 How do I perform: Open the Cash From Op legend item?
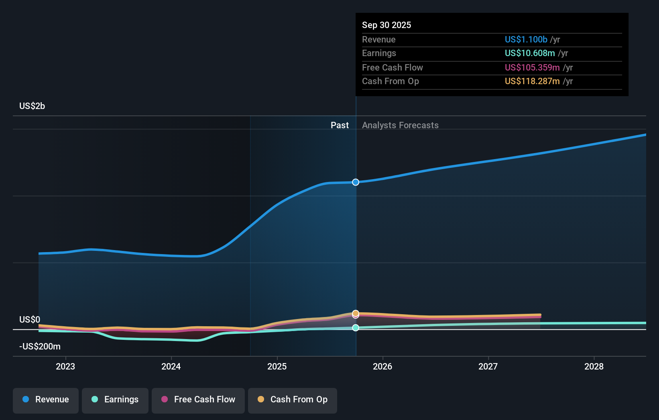(x=292, y=400)
